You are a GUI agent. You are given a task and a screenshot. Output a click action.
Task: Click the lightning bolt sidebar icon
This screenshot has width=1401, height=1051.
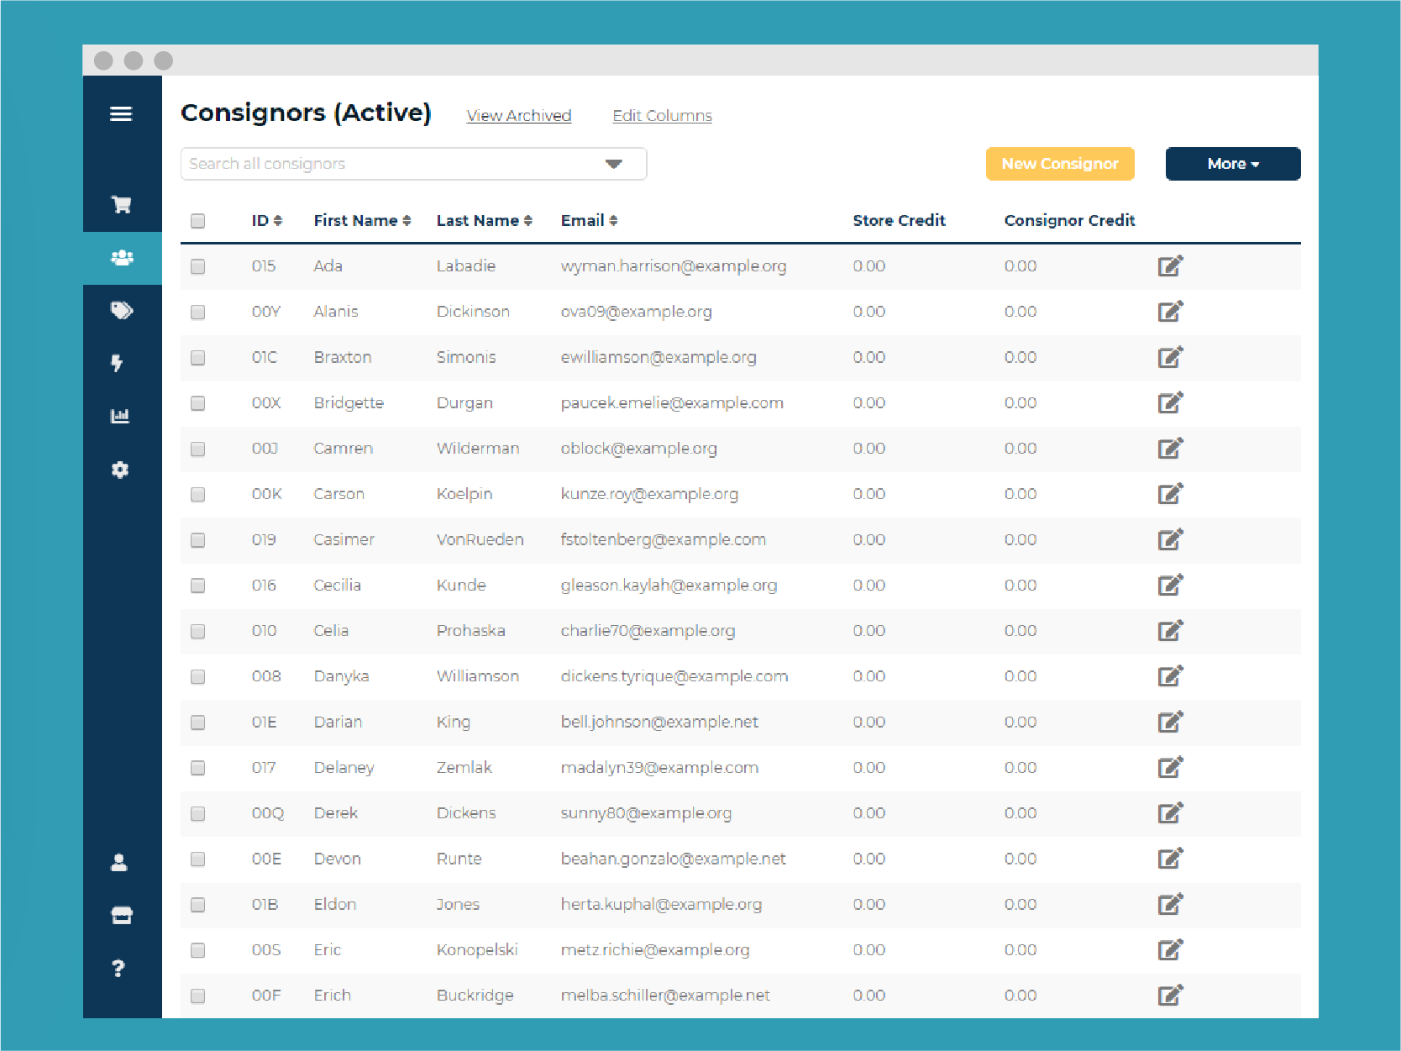click(x=118, y=363)
